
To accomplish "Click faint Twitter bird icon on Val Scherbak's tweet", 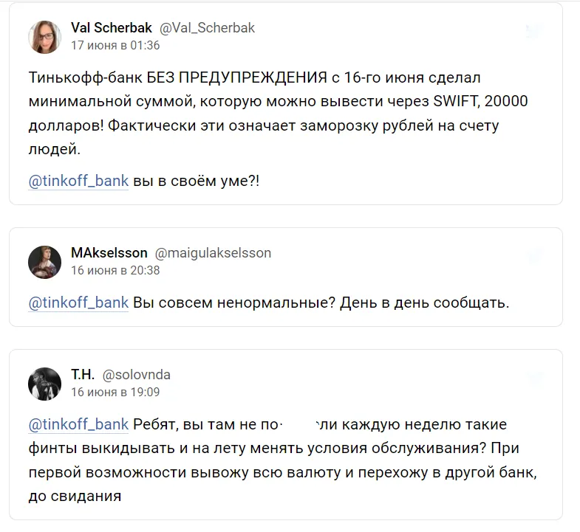I will [x=534, y=31].
